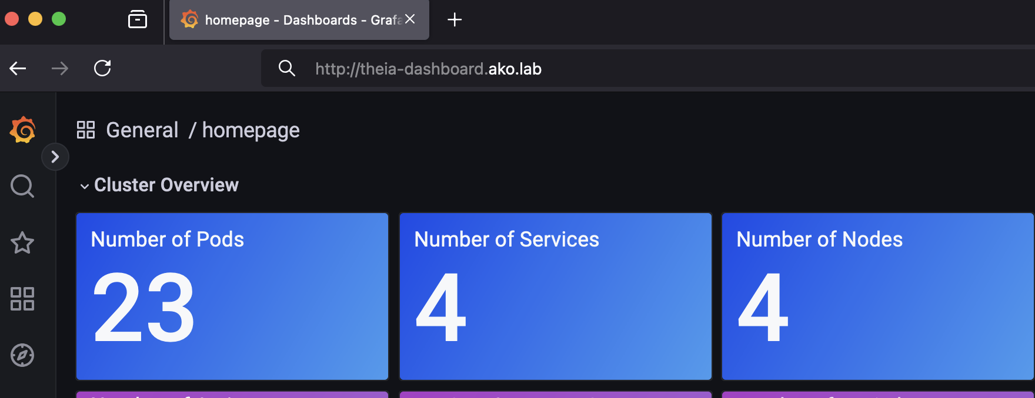Click the browser tab overview icon
1035x398 pixels.
[138, 19]
